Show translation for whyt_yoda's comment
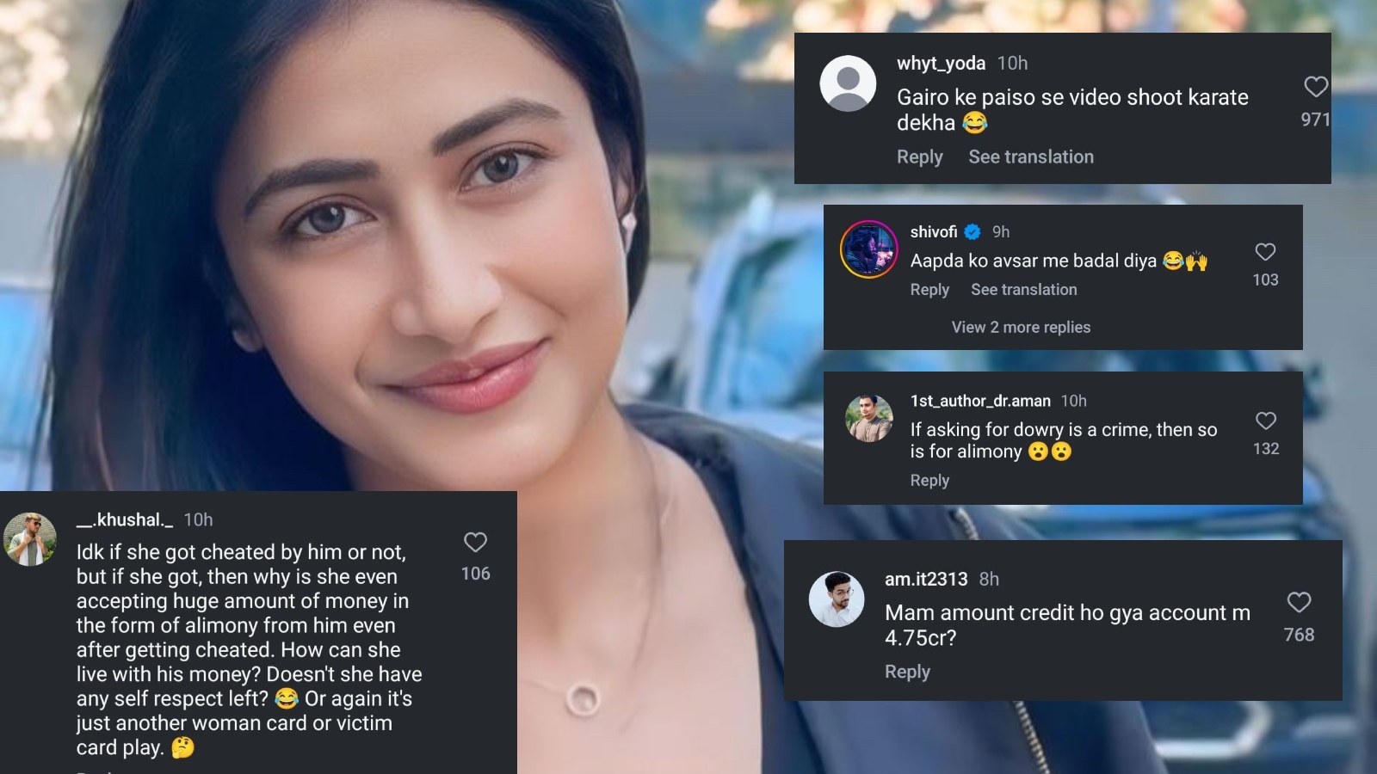The width and height of the screenshot is (1377, 774). (1031, 157)
